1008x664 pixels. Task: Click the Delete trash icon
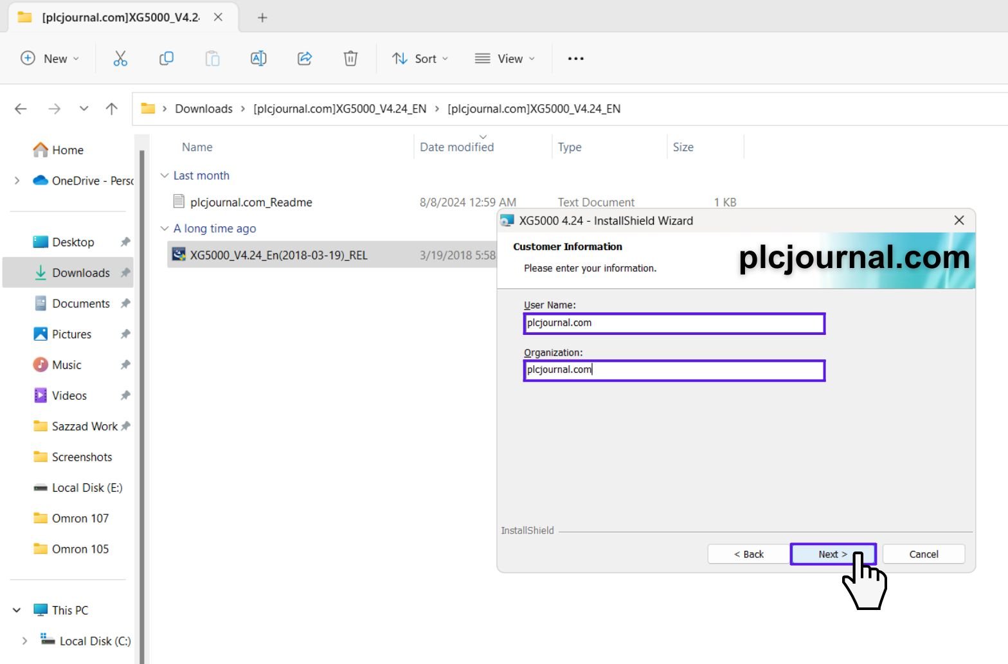click(350, 58)
